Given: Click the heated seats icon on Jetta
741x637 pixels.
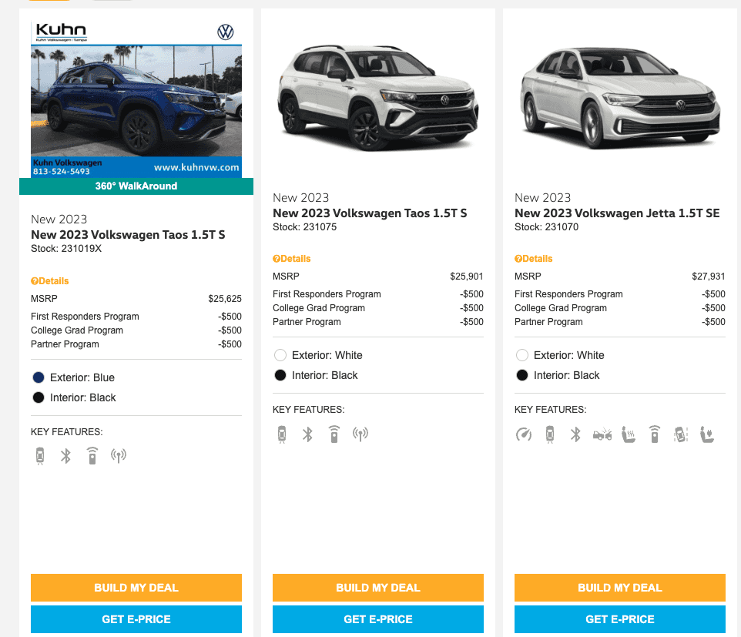Looking at the screenshot, I should coord(629,434).
